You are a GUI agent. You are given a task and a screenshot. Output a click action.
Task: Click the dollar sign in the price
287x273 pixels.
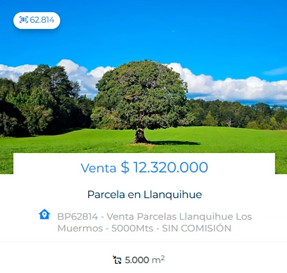[125, 167]
